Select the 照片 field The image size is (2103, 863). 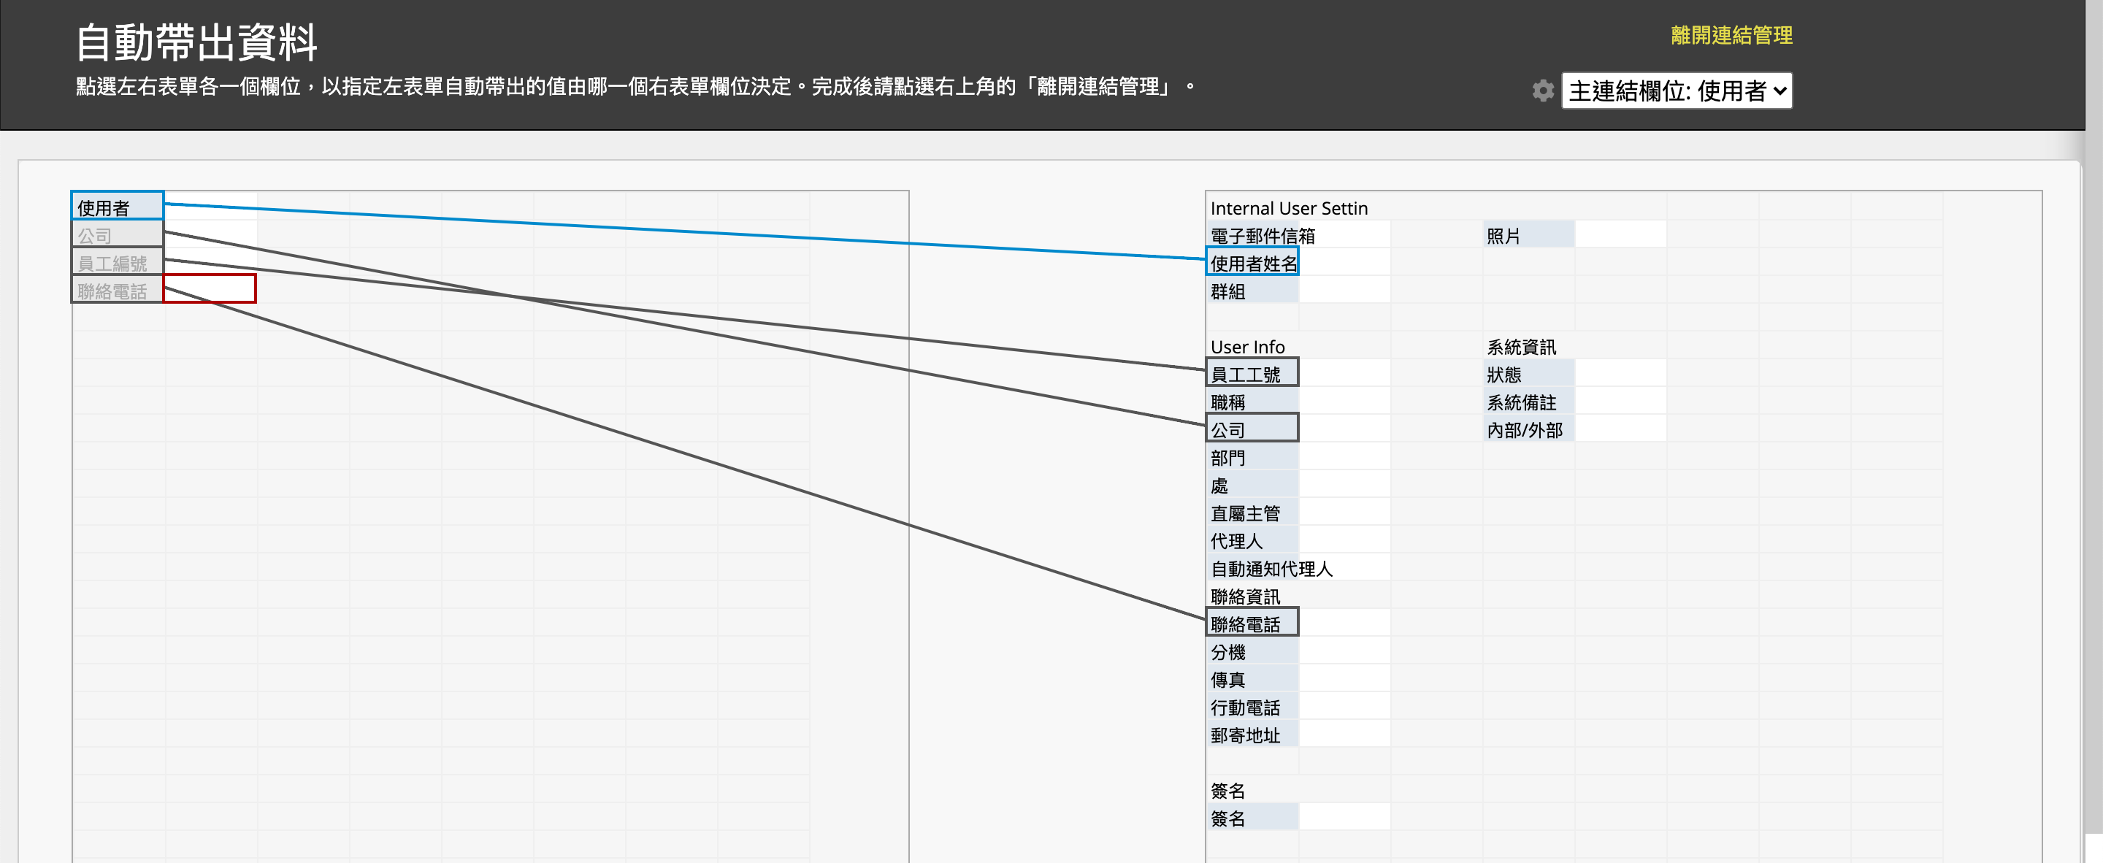(1528, 236)
